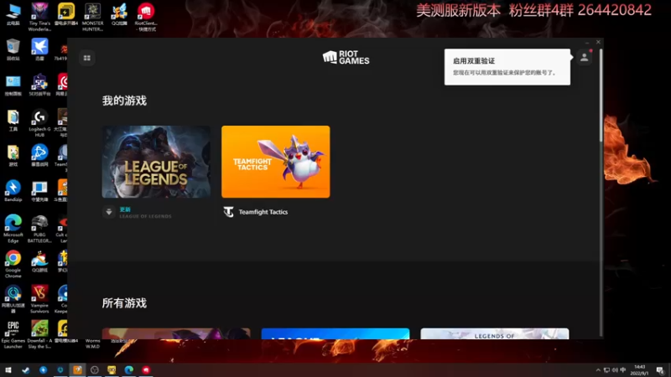Select the 我的游戏 heading
Screen dimensions: 671x377
(124, 101)
